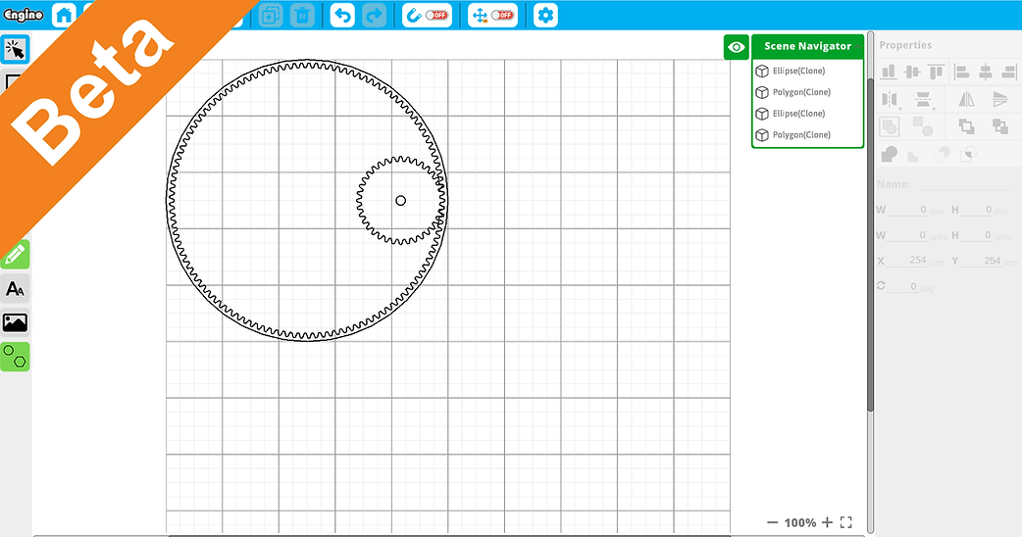Viewport: 1022px width, 537px height.
Task: Select the first Ellipse(Clone) in Scene Navigator
Action: point(798,71)
